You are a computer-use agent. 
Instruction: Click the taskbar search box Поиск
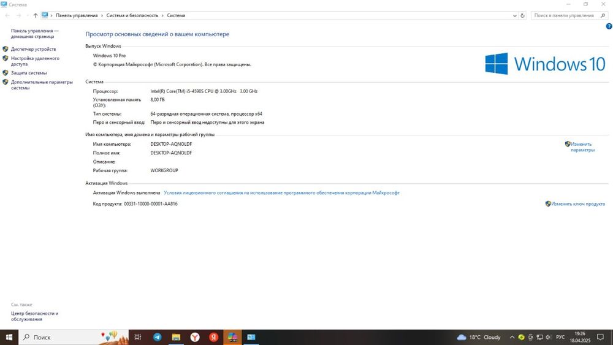[x=74, y=337]
